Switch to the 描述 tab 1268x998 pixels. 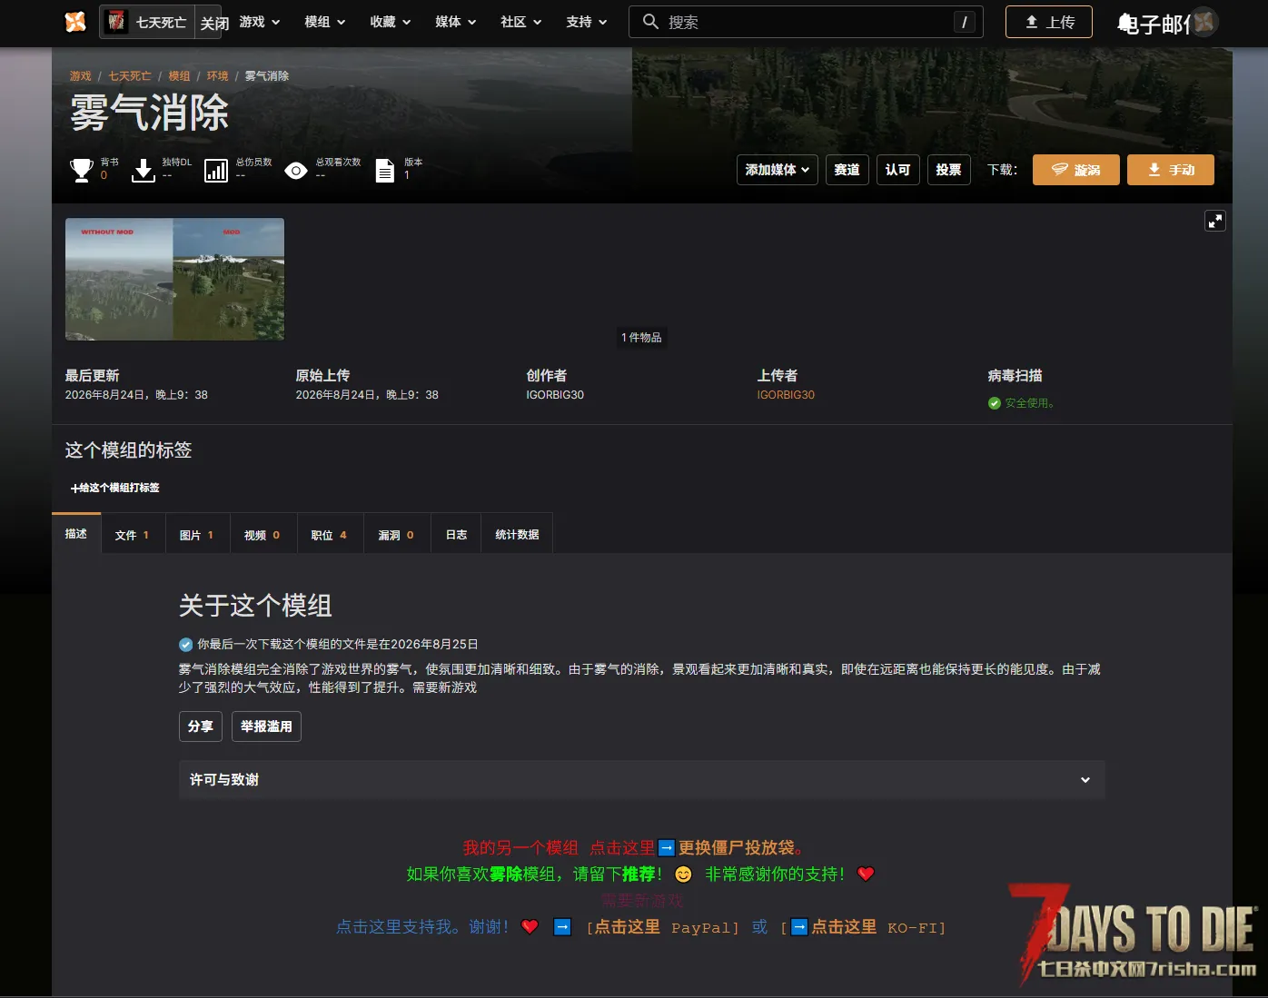[76, 534]
